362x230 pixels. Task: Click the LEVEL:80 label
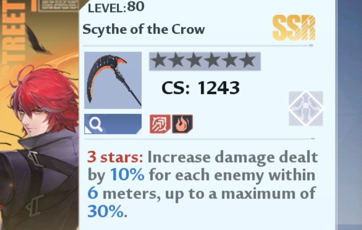click(x=116, y=7)
